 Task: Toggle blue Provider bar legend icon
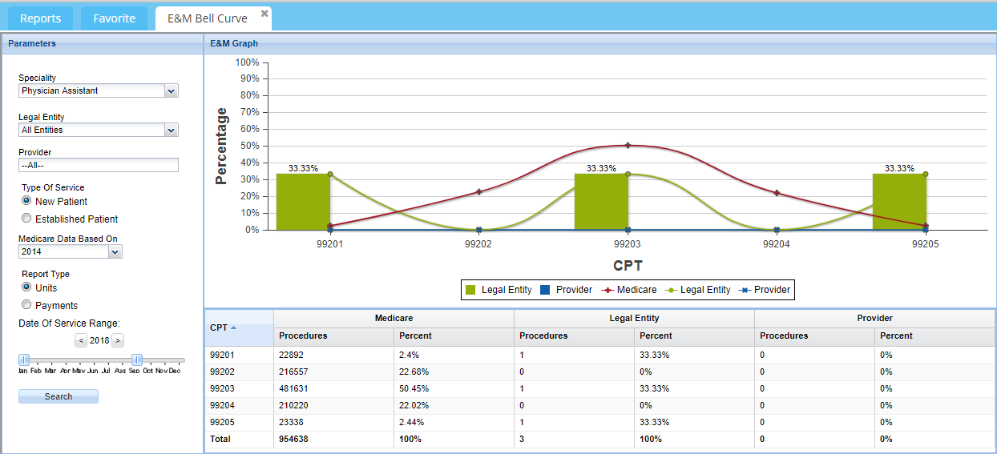click(546, 290)
